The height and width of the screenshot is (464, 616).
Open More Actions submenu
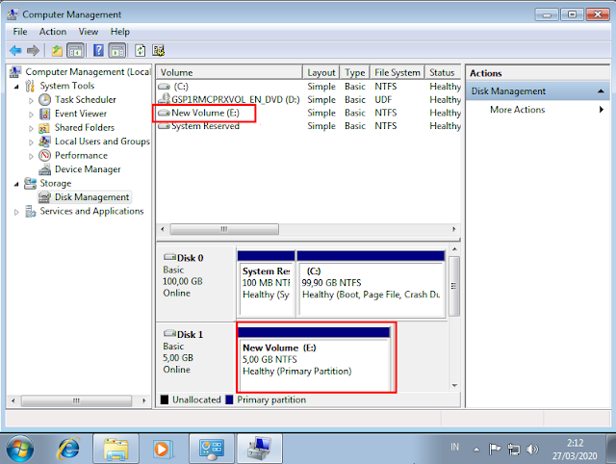(x=518, y=110)
